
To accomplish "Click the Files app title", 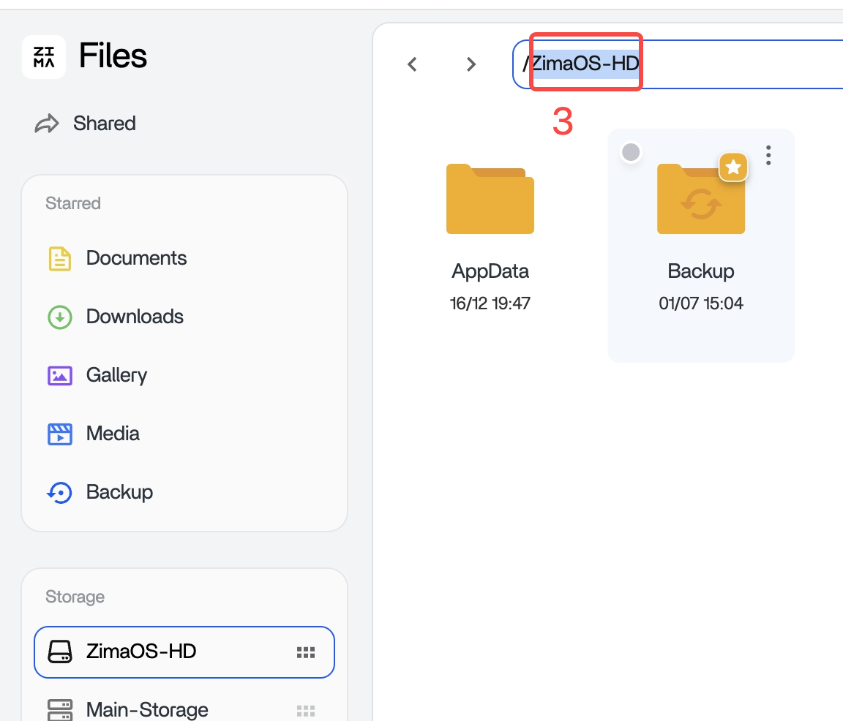I will (x=113, y=56).
